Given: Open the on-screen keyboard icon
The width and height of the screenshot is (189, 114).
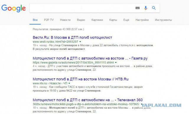Looking at the screenshot, I should tap(138, 8).
